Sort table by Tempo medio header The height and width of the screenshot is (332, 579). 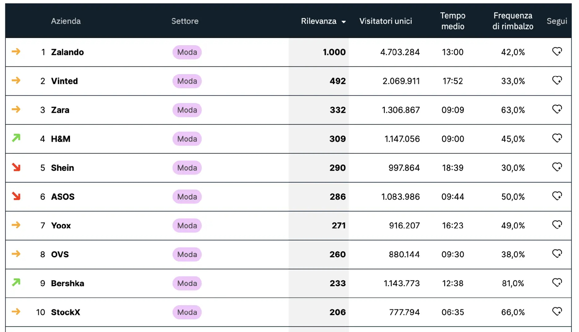[453, 21]
